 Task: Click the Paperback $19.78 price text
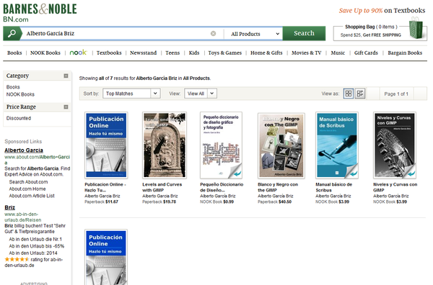[159, 202]
